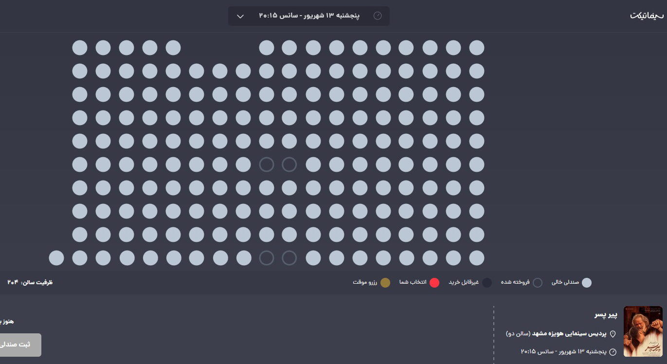Select the bottom-right corner seat
This screenshot has height=364, width=667.
tap(477, 258)
